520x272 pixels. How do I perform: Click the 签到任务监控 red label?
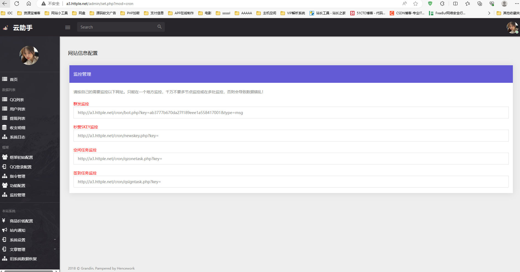coord(85,173)
